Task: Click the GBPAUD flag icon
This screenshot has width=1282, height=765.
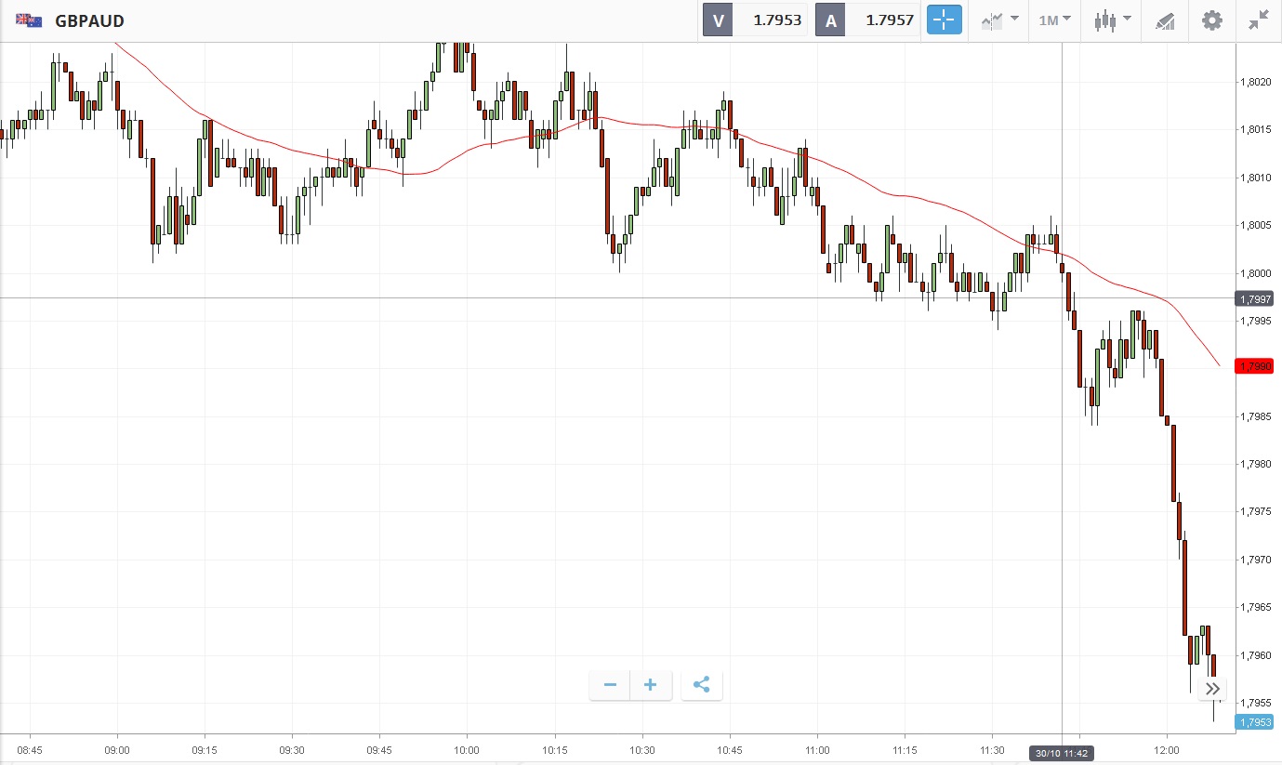Action: 29,20
